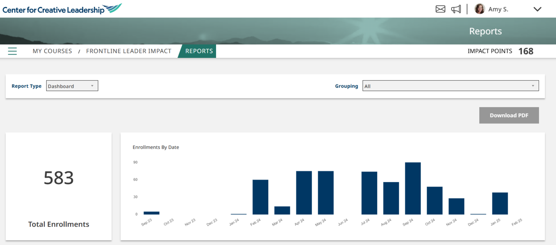
Task: Open the Grouping dropdown showing All
Action: click(x=450, y=86)
